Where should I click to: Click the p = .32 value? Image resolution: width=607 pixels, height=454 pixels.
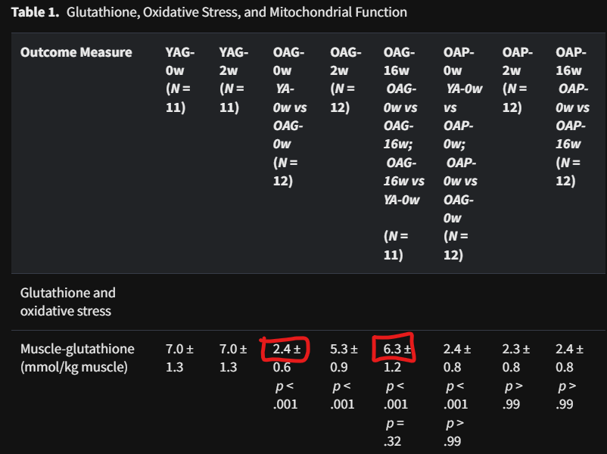[394, 432]
